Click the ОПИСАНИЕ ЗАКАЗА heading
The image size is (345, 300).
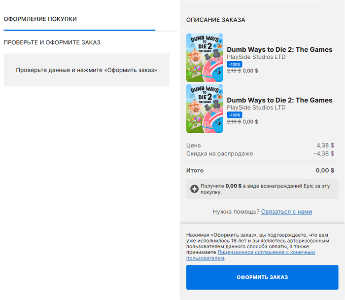tap(215, 20)
